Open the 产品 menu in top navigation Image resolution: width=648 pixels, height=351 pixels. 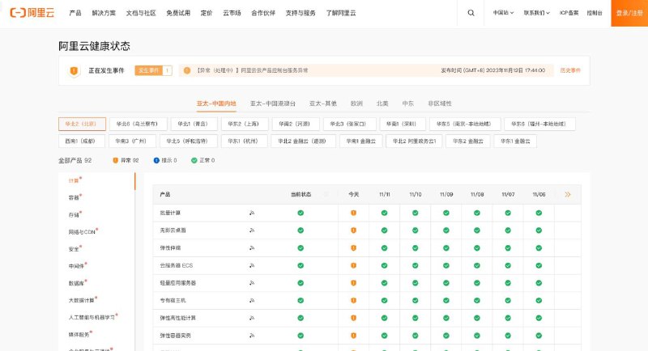click(75, 13)
